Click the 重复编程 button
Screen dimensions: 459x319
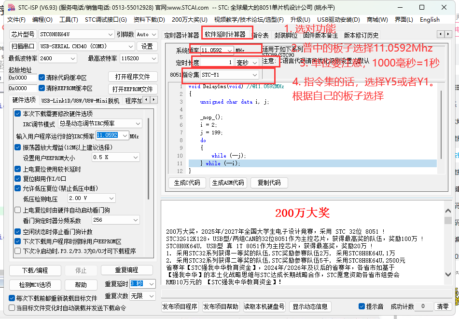(x=127, y=270)
